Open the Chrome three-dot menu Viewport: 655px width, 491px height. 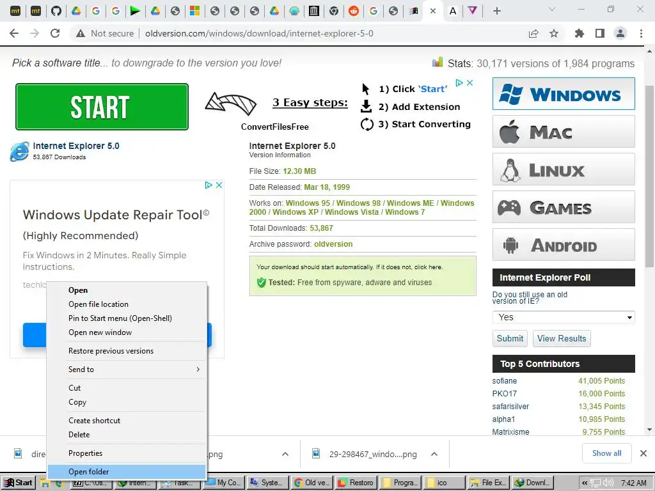[x=641, y=33]
